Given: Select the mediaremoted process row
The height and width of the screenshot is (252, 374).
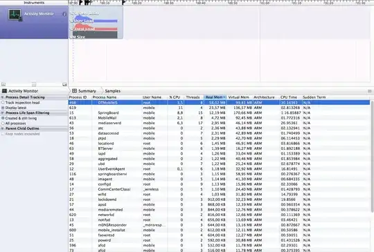Looking at the screenshot, I should [x=219, y=210].
